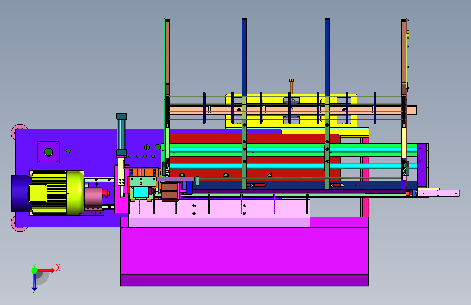Select the hot pink vertical column at right
This screenshot has width=471, height=305.
click(365, 177)
